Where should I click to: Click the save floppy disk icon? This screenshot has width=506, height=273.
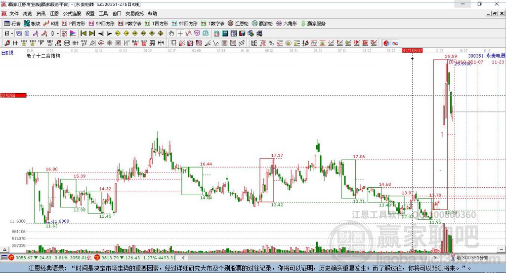(x=242, y=34)
